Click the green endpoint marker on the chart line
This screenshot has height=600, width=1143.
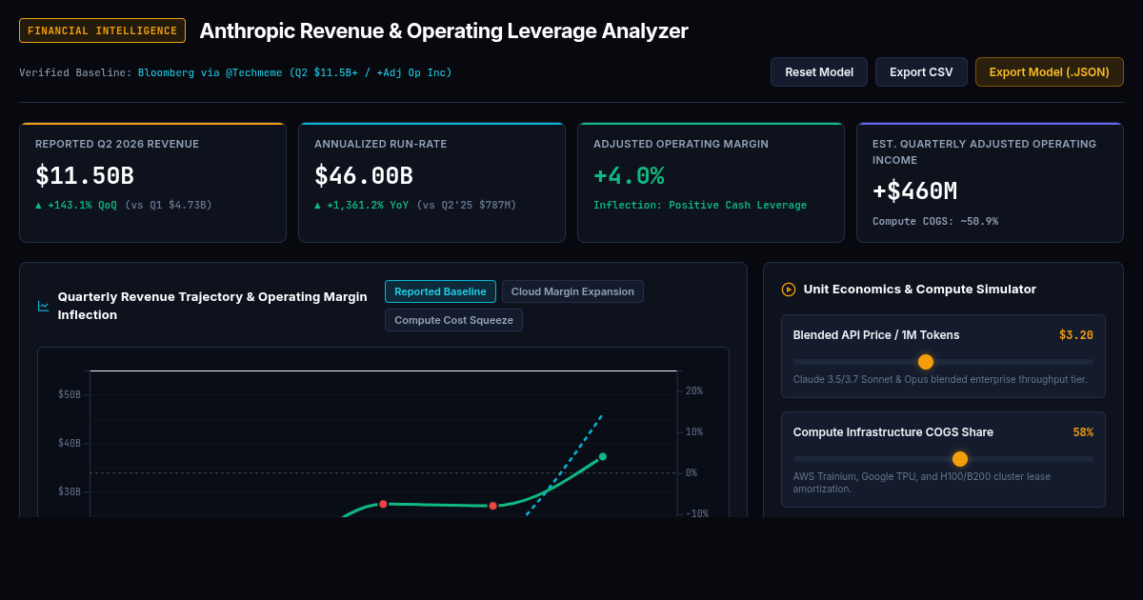pos(603,456)
